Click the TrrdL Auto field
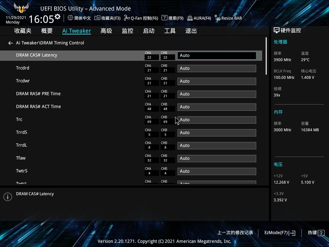329x247 pixels. point(217,146)
